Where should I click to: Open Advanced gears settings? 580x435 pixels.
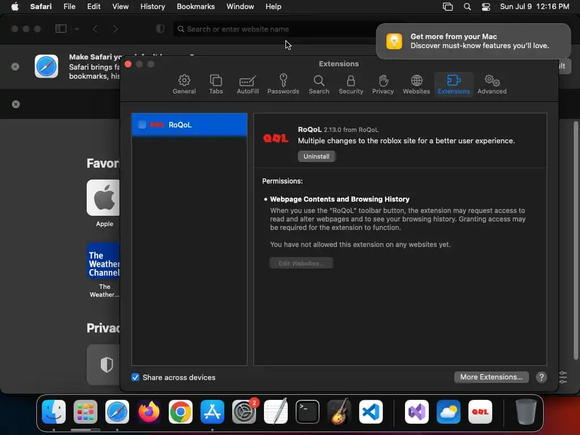click(x=492, y=84)
